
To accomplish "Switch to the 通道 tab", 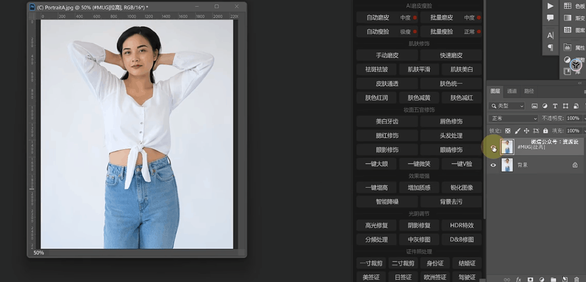I will point(512,91).
